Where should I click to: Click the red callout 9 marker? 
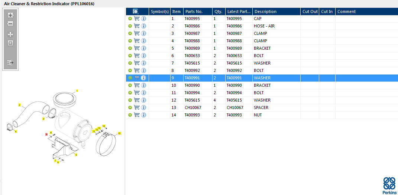[x=46, y=134]
